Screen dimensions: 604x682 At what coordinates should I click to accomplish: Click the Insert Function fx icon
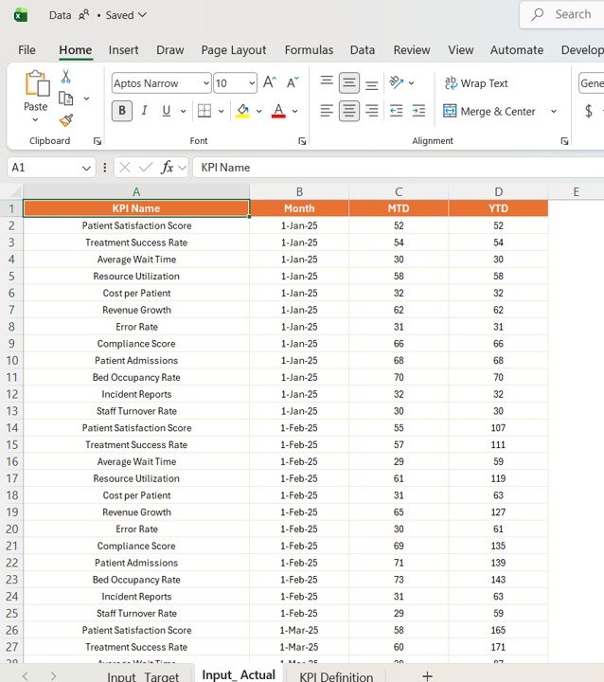(x=168, y=168)
